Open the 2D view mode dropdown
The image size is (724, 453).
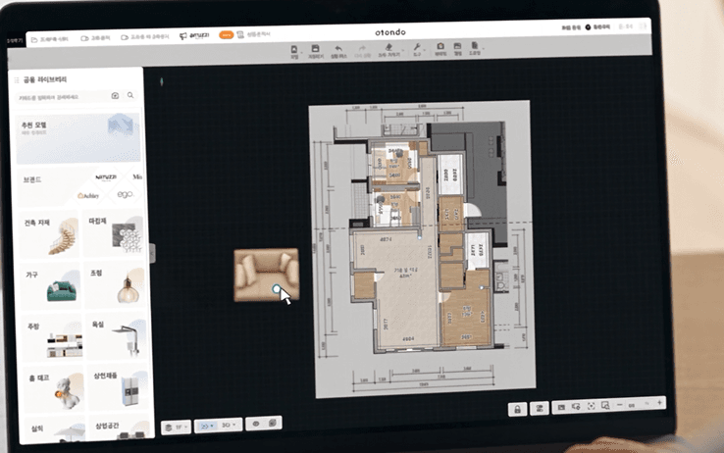point(207,426)
